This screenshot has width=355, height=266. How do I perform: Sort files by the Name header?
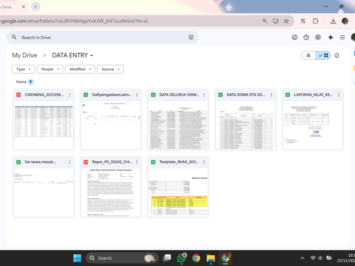coord(21,82)
